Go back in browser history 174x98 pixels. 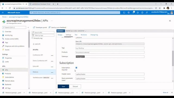click(x=2, y=8)
